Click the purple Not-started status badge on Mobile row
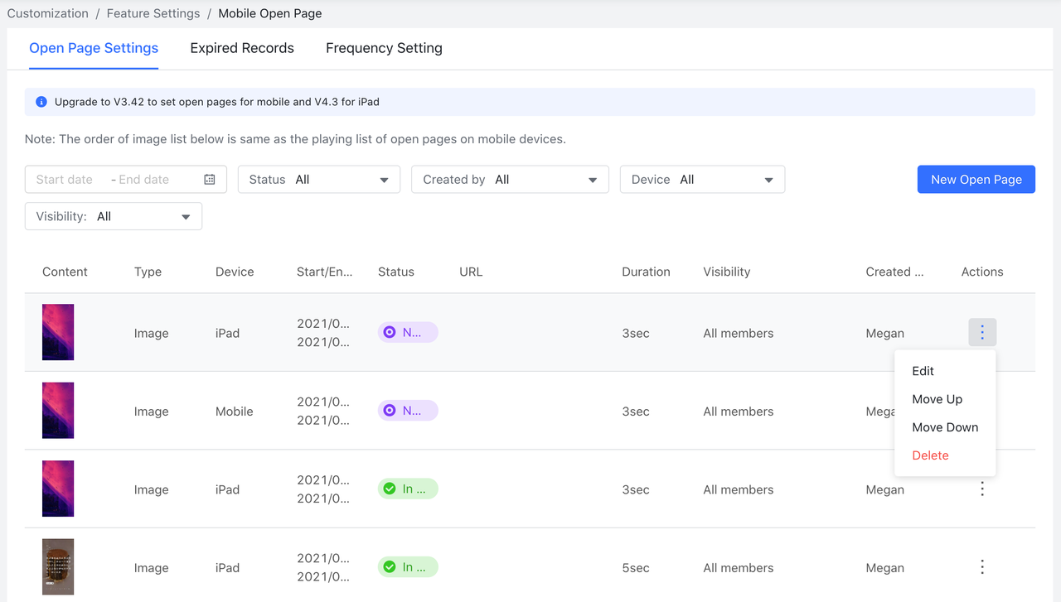 click(407, 410)
